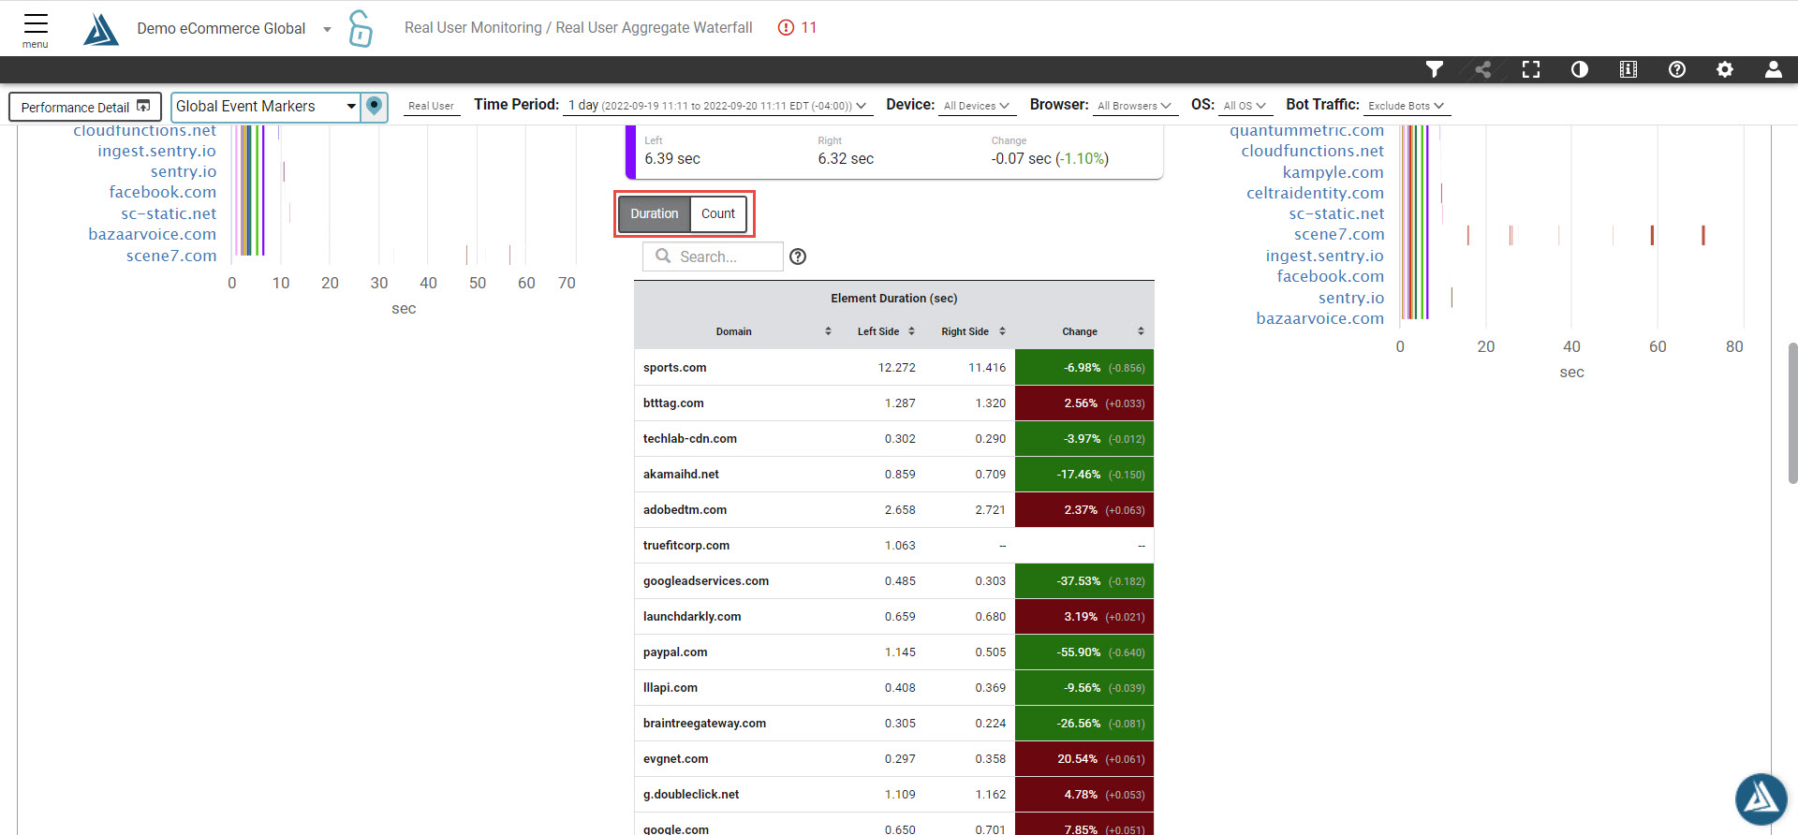This screenshot has width=1798, height=835.
Task: Enter fullscreen mode
Action: (1531, 69)
